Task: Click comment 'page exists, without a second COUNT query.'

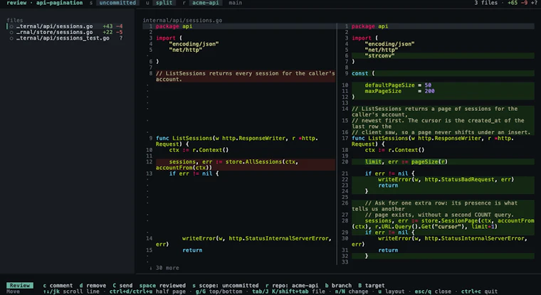Action: [443, 215]
